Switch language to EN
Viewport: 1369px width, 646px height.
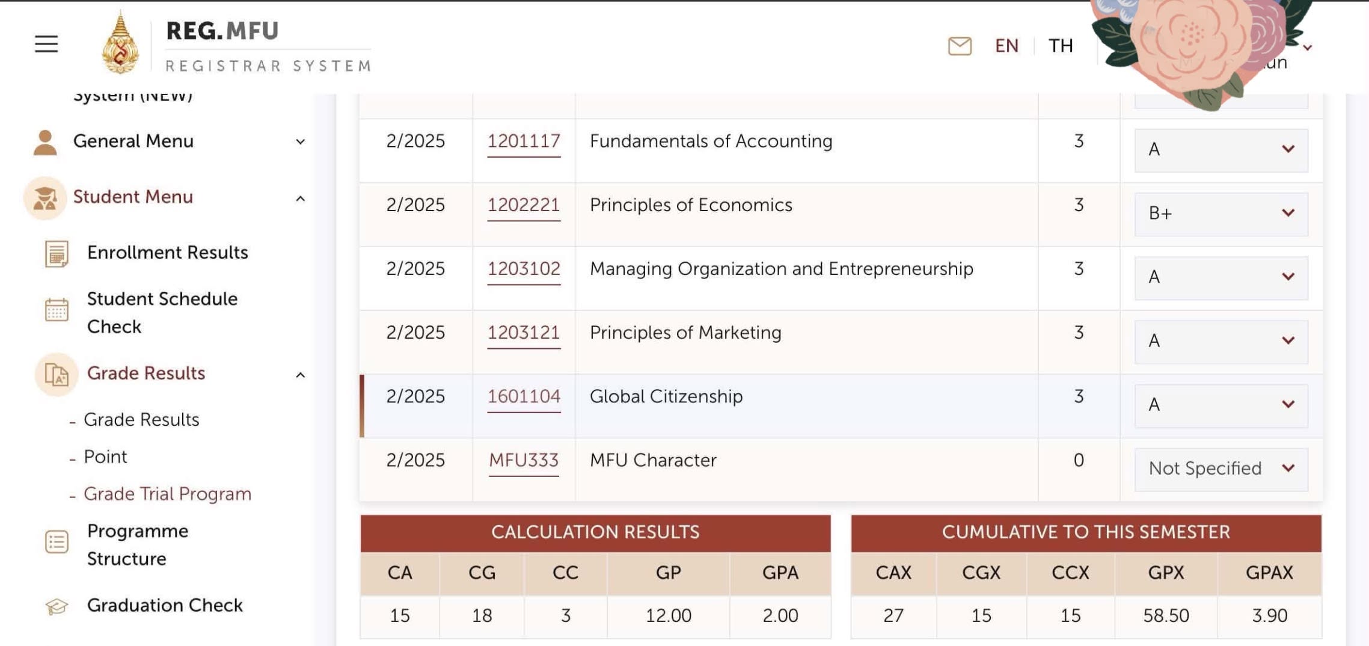[x=1006, y=46]
